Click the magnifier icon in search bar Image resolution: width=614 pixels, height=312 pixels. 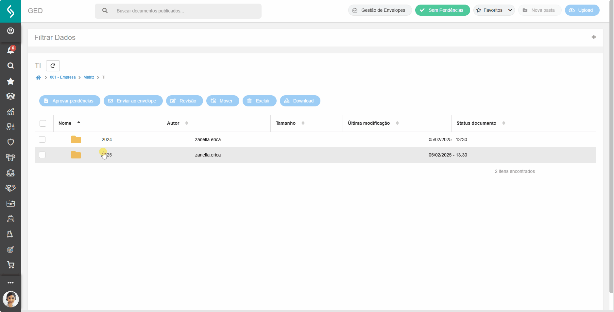[x=105, y=11]
